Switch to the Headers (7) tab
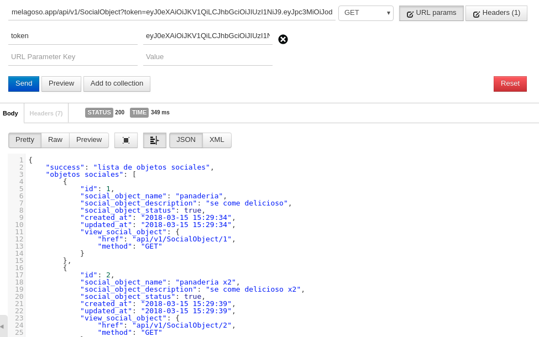 (x=45, y=113)
